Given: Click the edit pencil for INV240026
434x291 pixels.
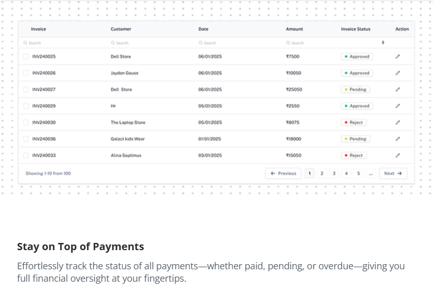Looking at the screenshot, I should click(x=397, y=73).
